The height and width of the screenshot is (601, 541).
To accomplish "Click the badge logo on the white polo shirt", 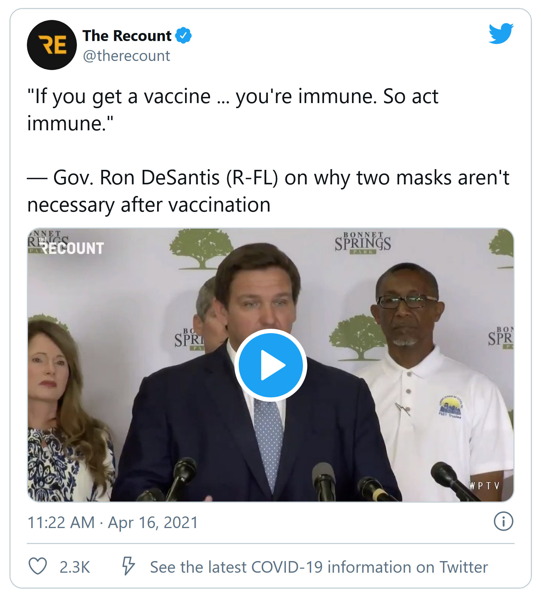I will [x=451, y=407].
